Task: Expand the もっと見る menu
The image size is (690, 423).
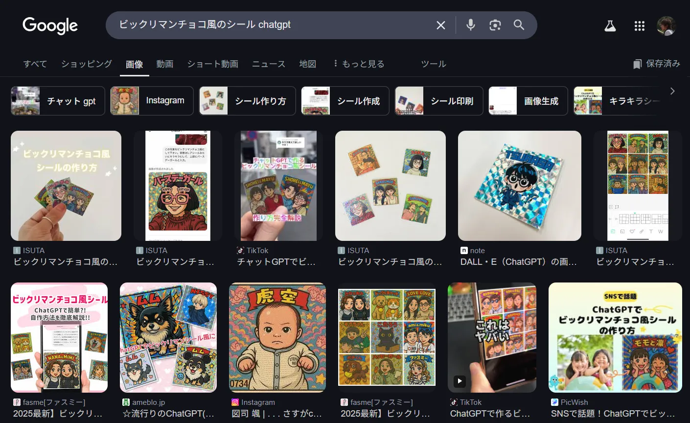Action: click(x=359, y=64)
